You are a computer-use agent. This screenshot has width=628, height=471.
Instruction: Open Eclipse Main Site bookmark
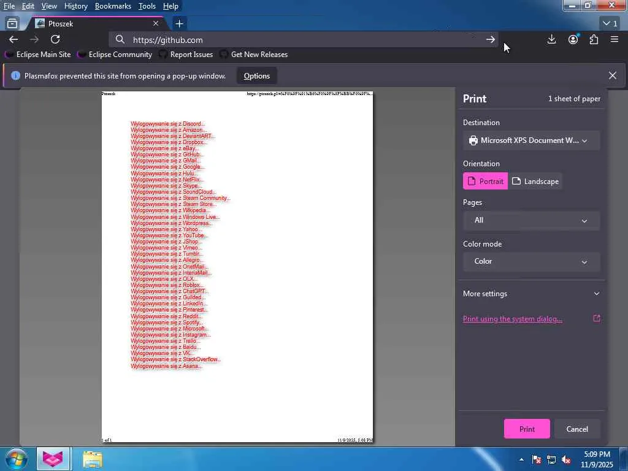coord(39,54)
